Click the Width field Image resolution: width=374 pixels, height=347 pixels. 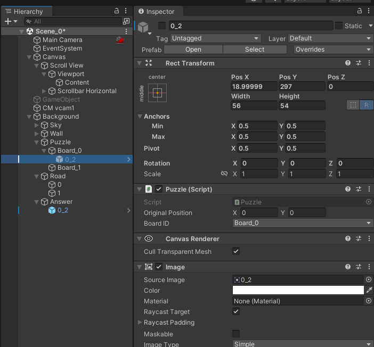254,105
